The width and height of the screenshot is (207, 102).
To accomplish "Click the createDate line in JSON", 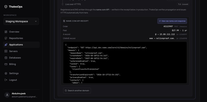I will tap(89, 56).
